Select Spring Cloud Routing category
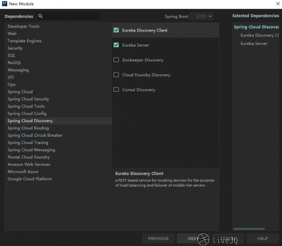The width and height of the screenshot is (282, 246). (x=58, y=128)
